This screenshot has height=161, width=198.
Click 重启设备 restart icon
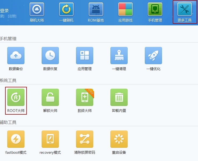tap(119, 139)
